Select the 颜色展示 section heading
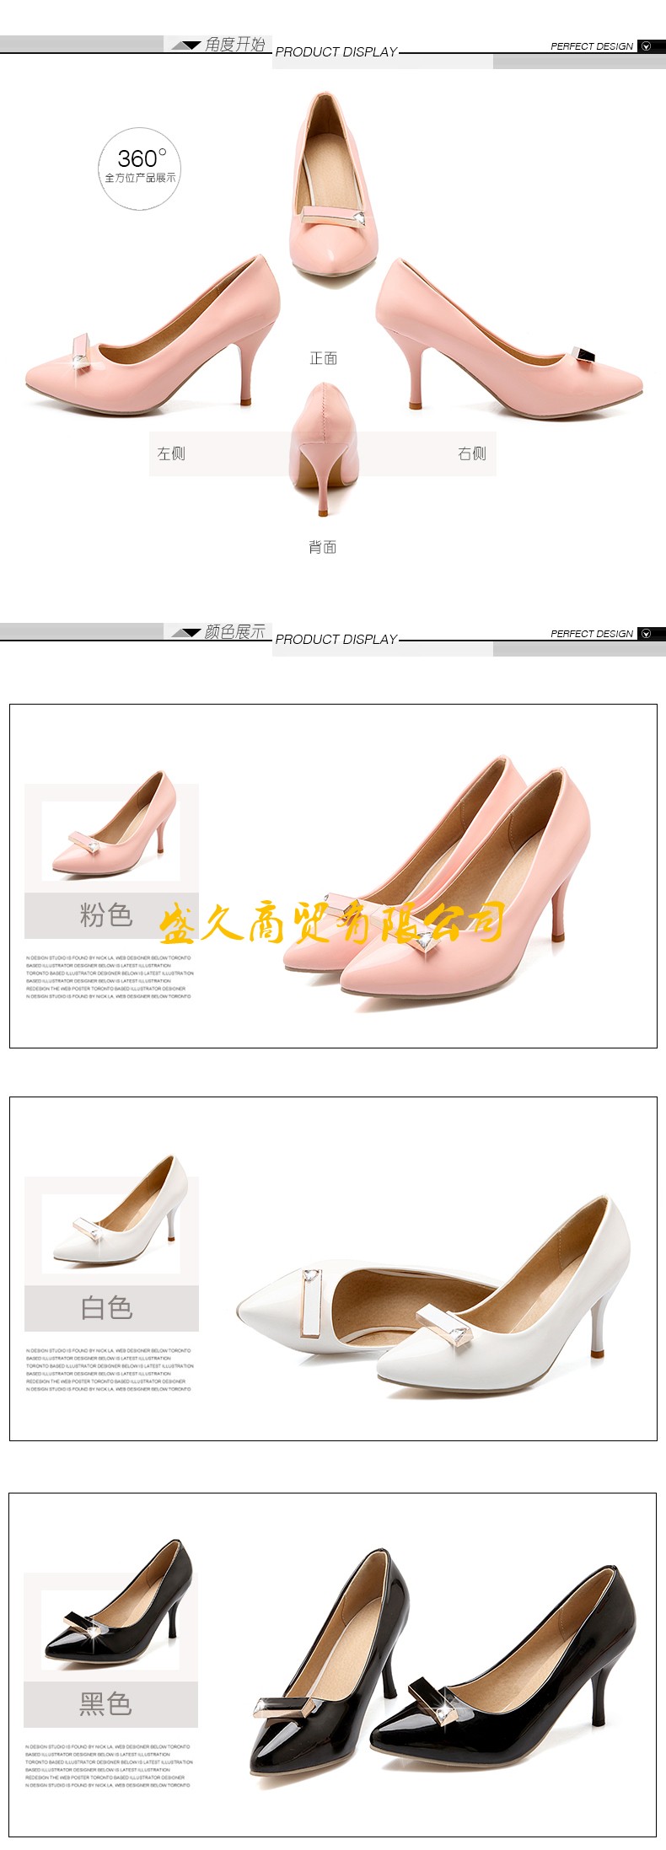Image resolution: width=666 pixels, height=1850 pixels. tap(234, 631)
